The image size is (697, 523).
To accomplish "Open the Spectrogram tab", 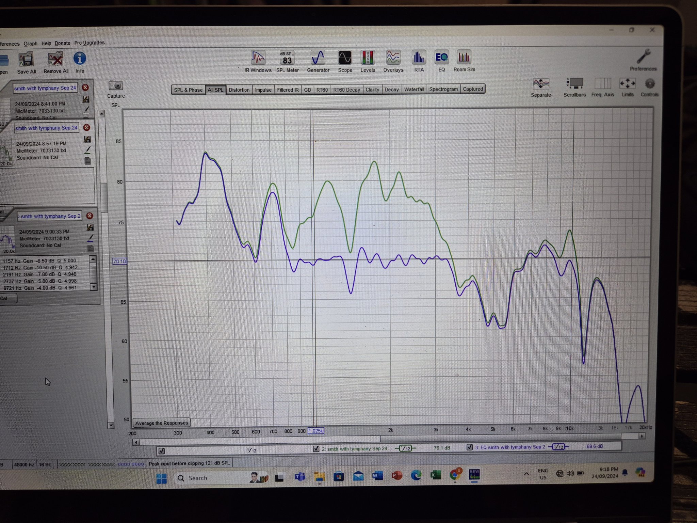I will coord(443,89).
